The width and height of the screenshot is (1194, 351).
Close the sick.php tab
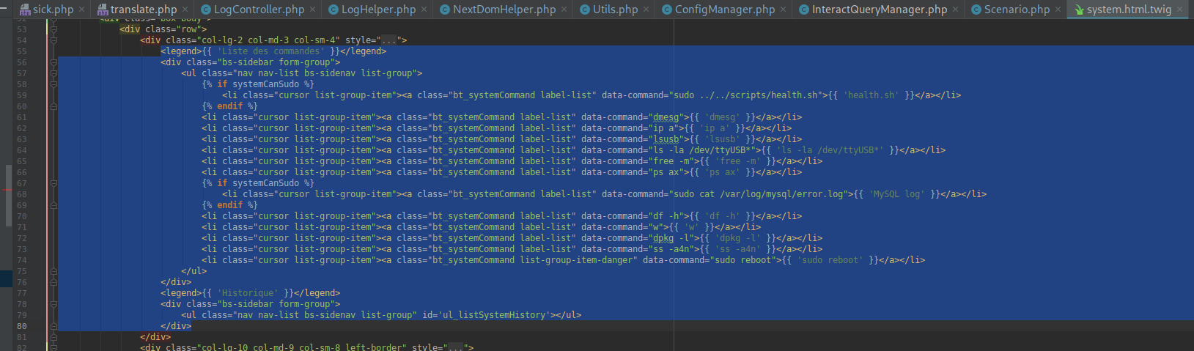point(81,10)
